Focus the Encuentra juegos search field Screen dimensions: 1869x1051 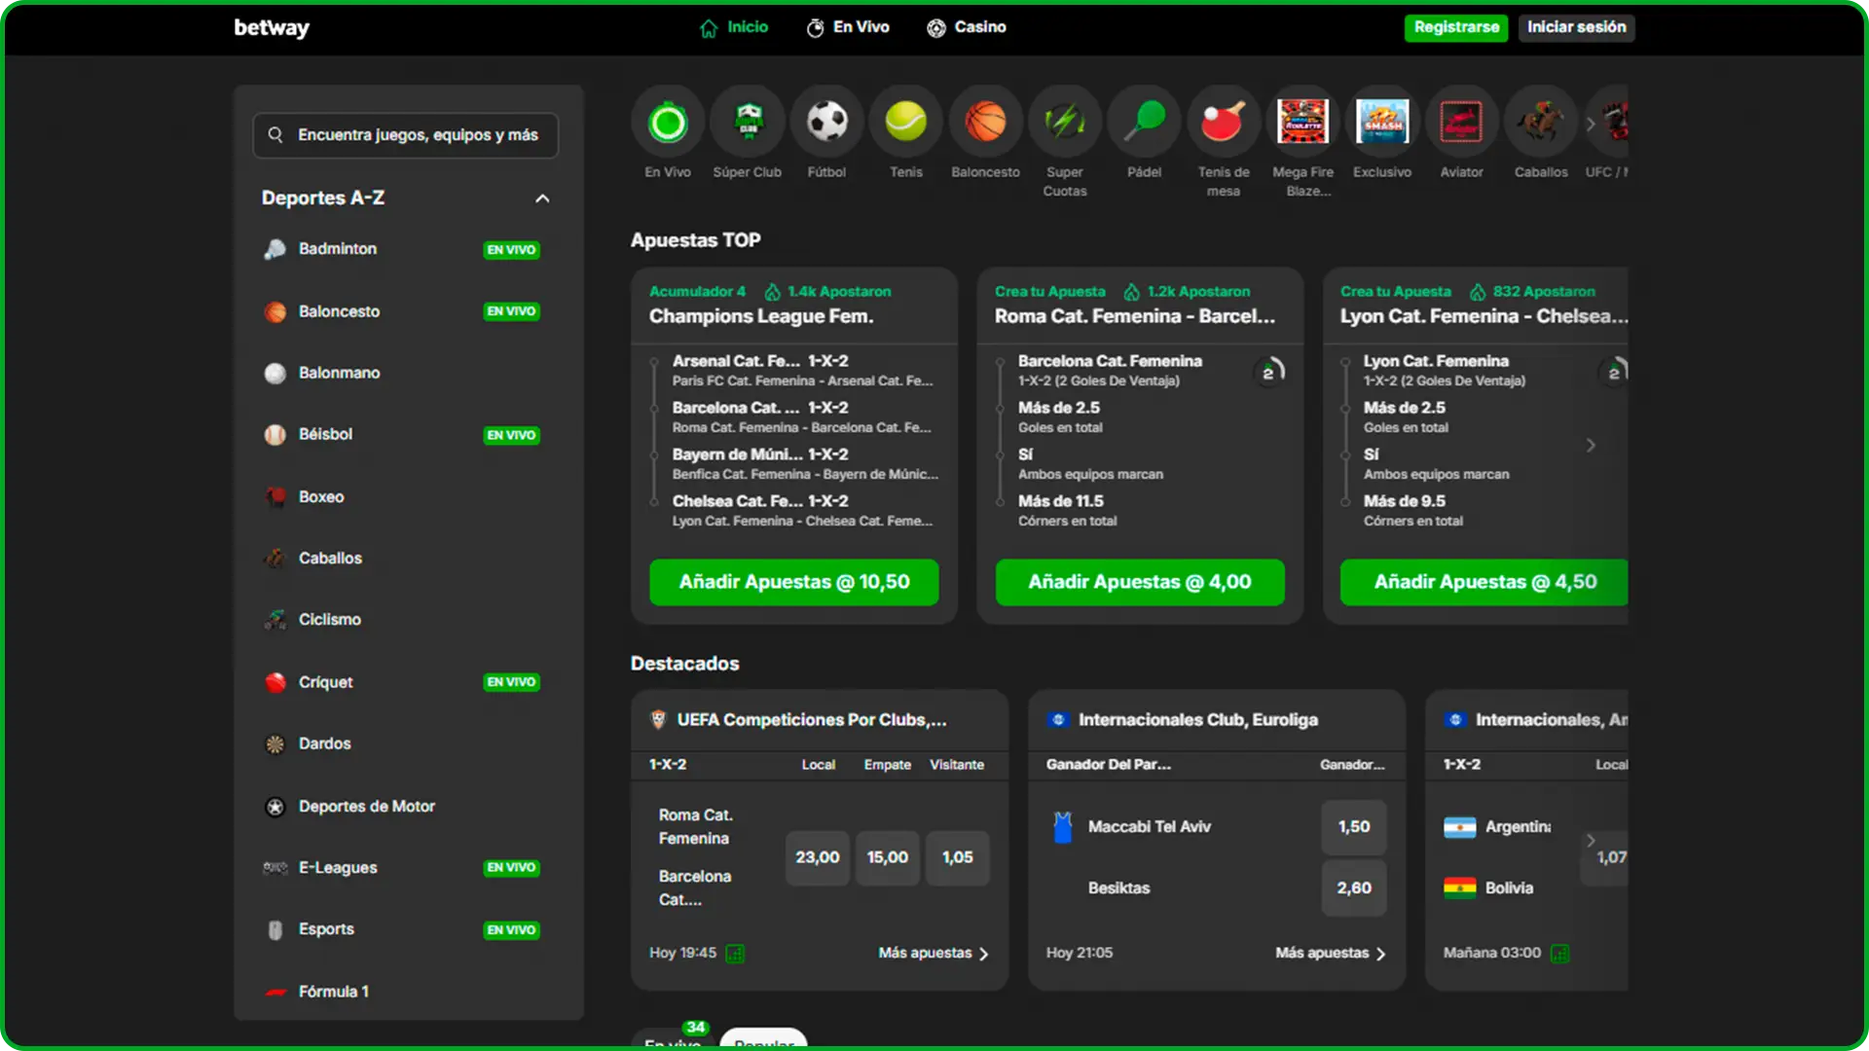[x=406, y=134]
